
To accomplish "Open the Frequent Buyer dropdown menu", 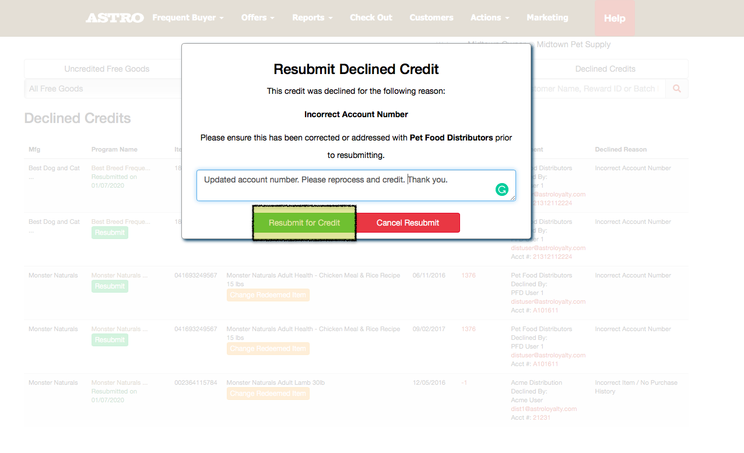I will pos(188,17).
